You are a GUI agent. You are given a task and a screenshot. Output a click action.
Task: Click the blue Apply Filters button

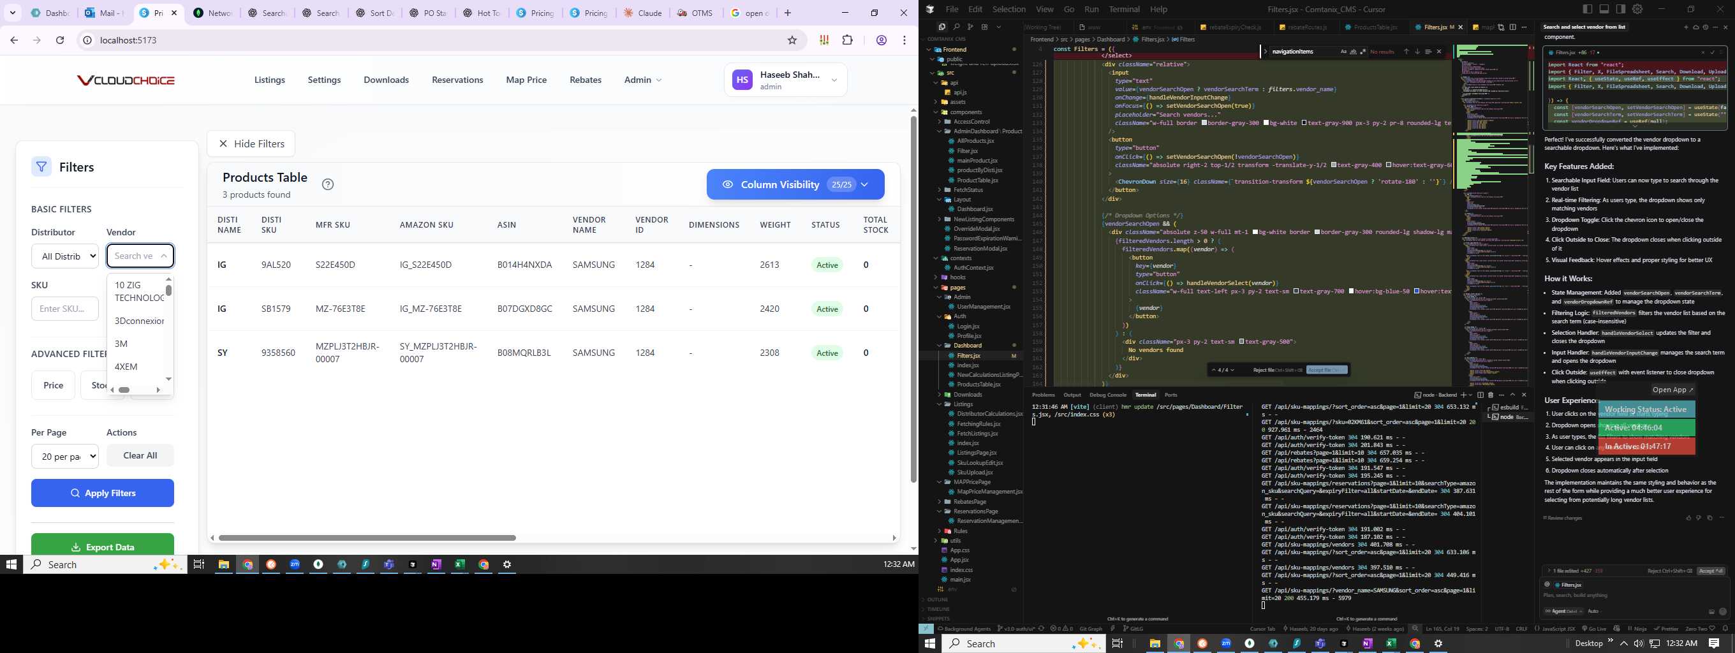tap(102, 493)
